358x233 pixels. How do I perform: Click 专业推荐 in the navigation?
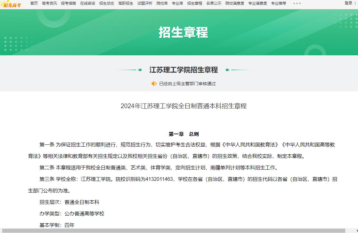(x=278, y=3)
